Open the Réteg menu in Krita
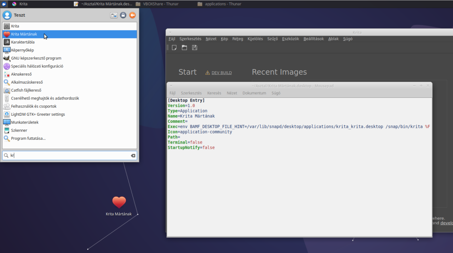Screen dimensions: 453x253 coord(238,39)
